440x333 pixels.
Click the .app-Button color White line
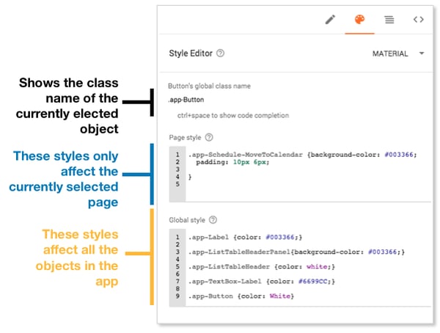pyautogui.click(x=241, y=296)
